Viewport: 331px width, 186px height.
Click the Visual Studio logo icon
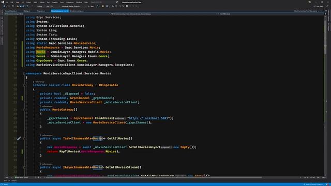point(3,2)
